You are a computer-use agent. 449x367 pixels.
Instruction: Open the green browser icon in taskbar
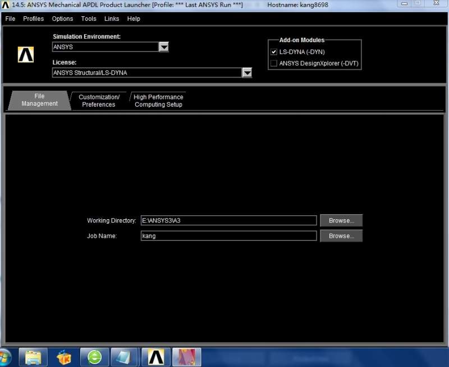coord(94,357)
